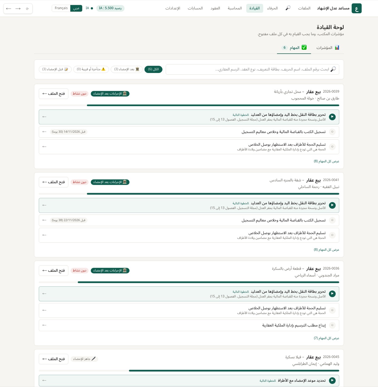This screenshot has width=378, height=387.
Task: Switch to the المهام tab
Action: 294,48
